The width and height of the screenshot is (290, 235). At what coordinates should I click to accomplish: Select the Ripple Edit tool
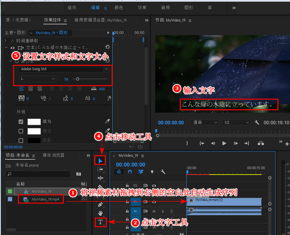100,178
